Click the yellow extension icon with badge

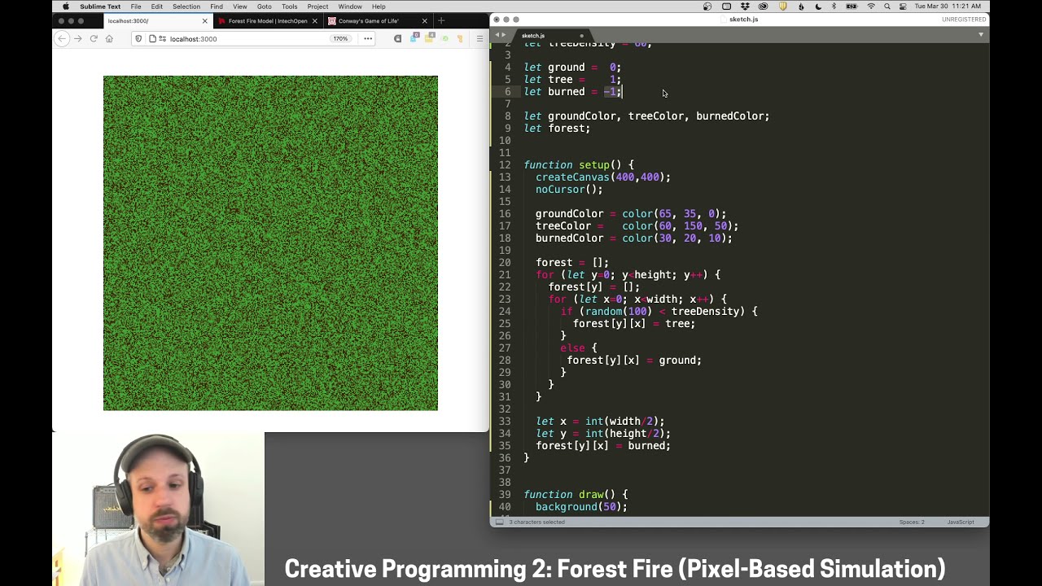click(429, 37)
